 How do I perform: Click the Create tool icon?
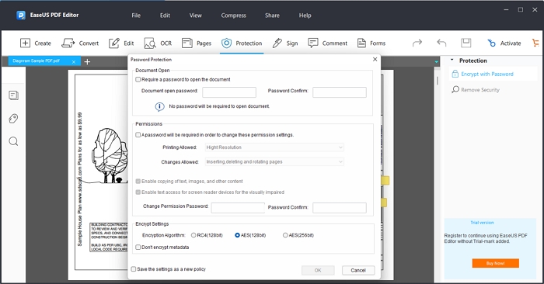pos(25,43)
